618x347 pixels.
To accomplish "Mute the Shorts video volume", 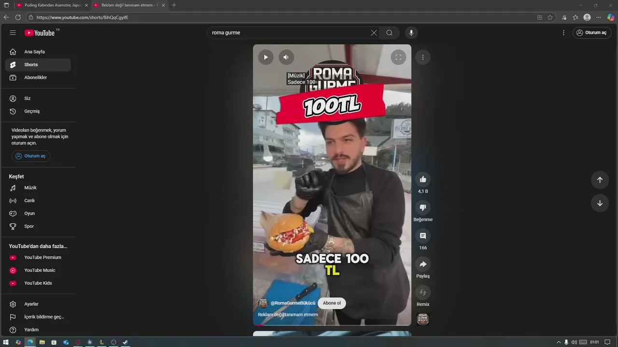I will point(286,57).
